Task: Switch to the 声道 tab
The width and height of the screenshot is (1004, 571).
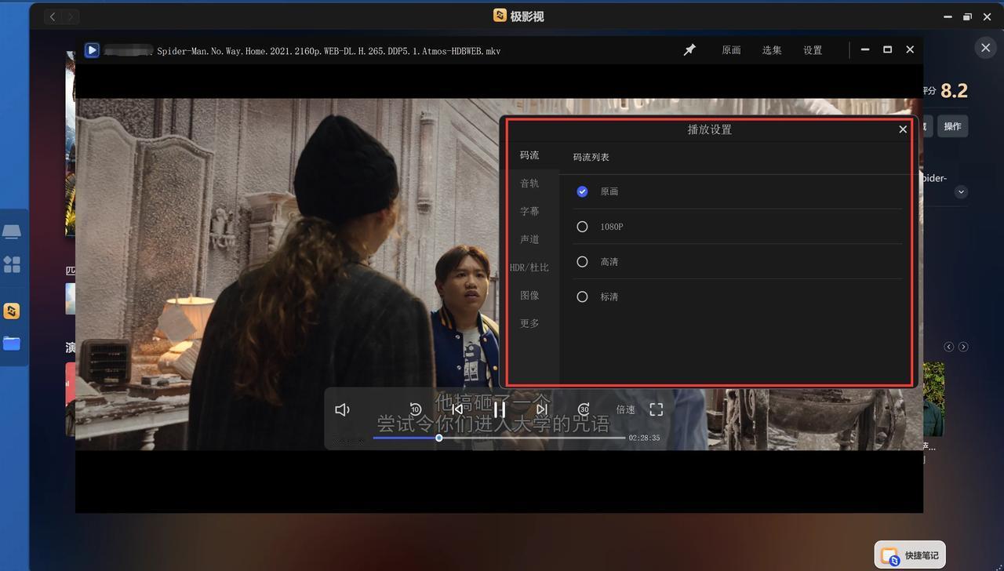Action: [x=529, y=239]
